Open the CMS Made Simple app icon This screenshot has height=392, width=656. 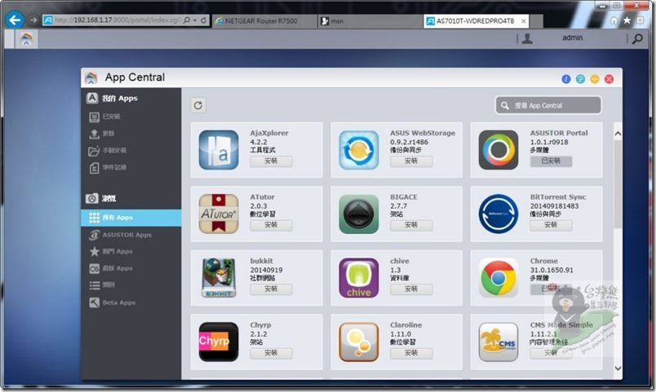coord(499,341)
